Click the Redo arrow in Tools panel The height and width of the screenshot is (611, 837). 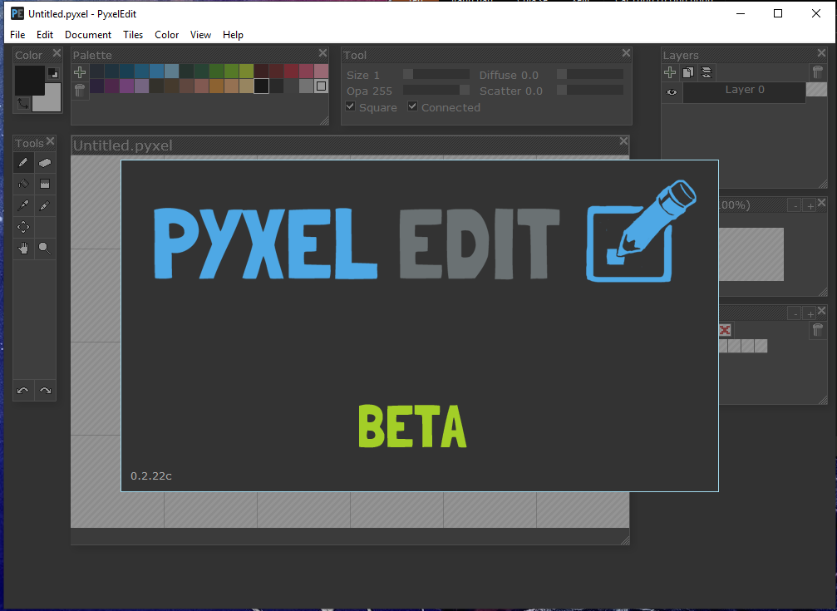click(45, 390)
